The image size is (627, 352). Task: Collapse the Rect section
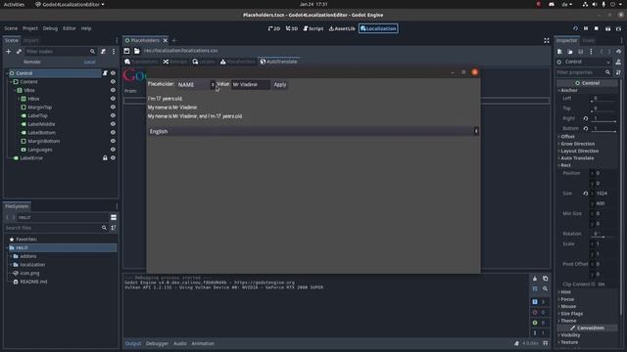[565, 165]
